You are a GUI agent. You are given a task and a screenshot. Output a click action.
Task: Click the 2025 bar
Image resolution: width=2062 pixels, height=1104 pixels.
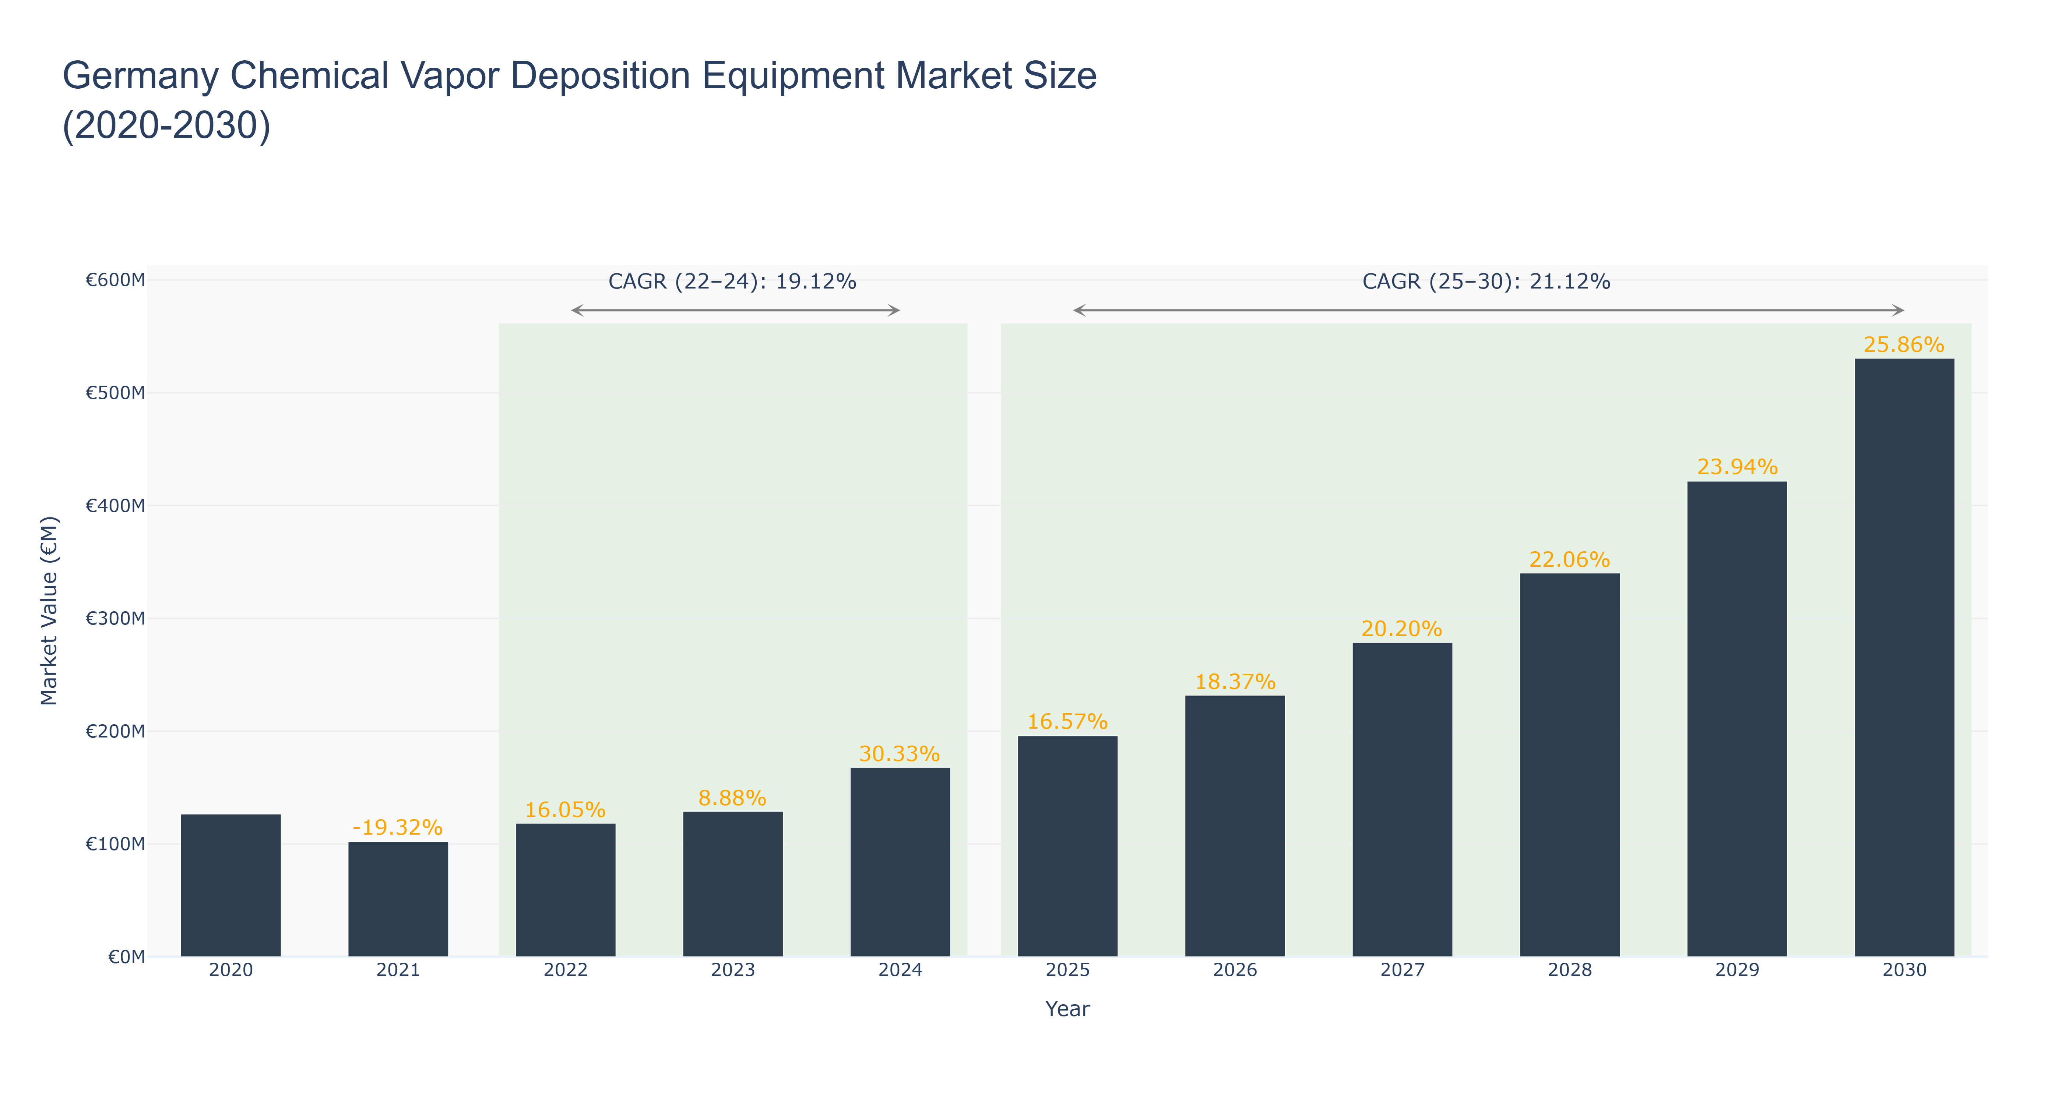point(1067,846)
